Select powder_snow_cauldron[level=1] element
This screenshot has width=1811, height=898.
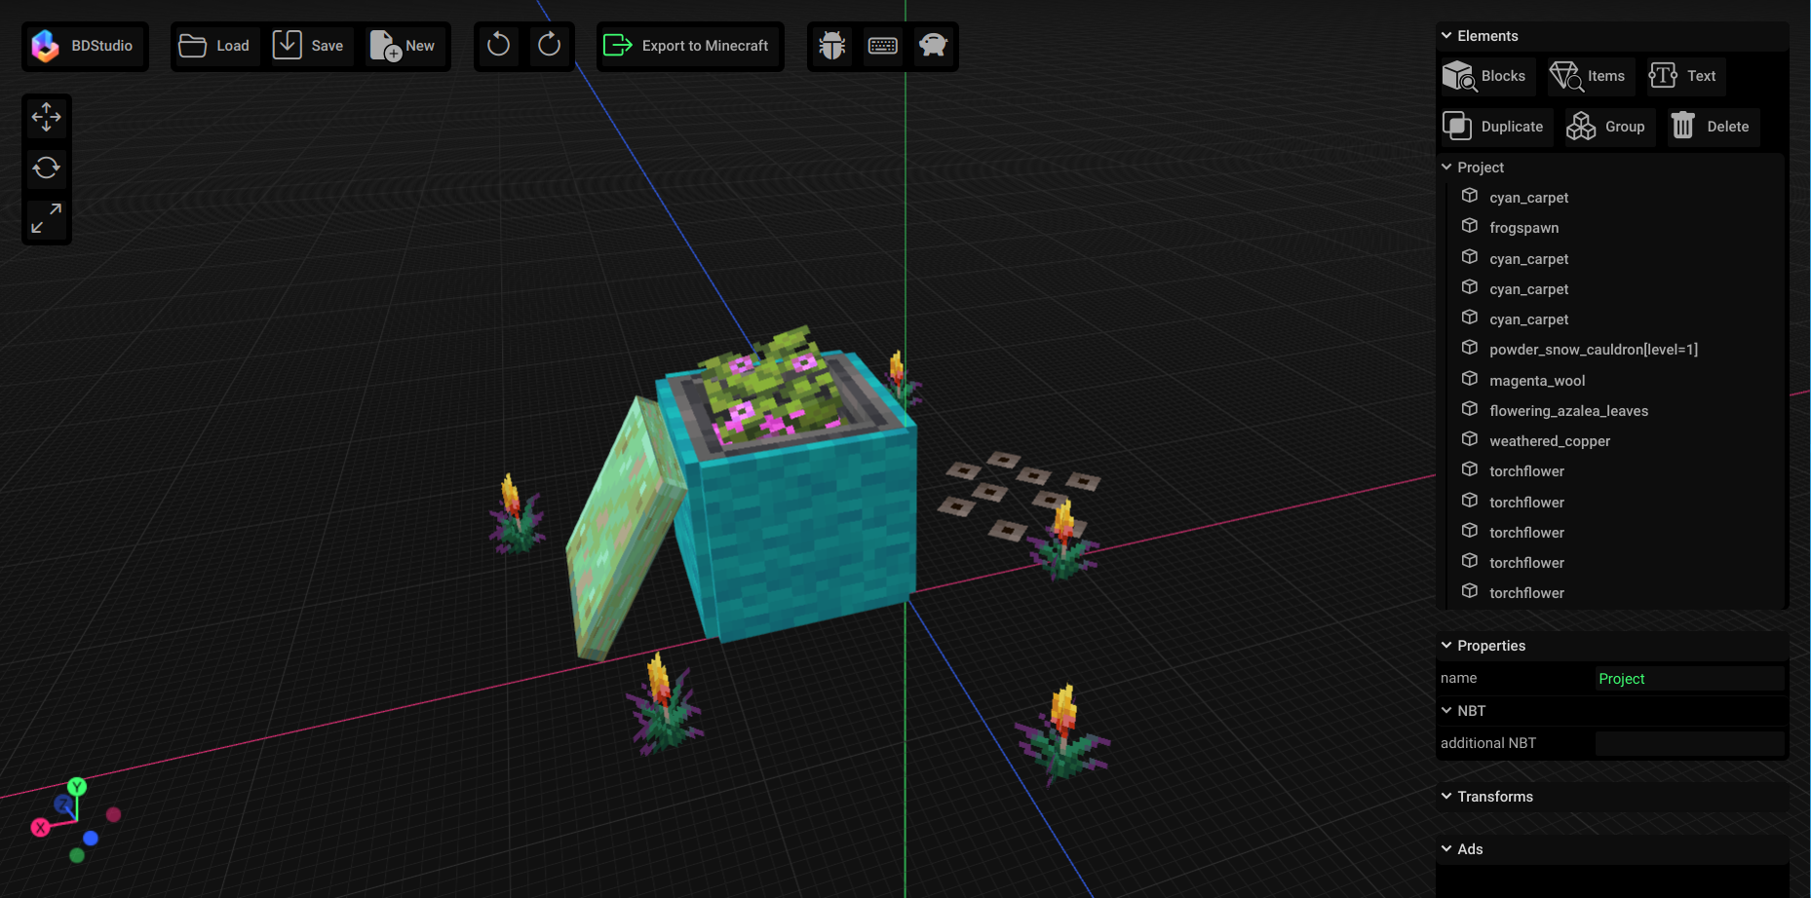coord(1593,350)
